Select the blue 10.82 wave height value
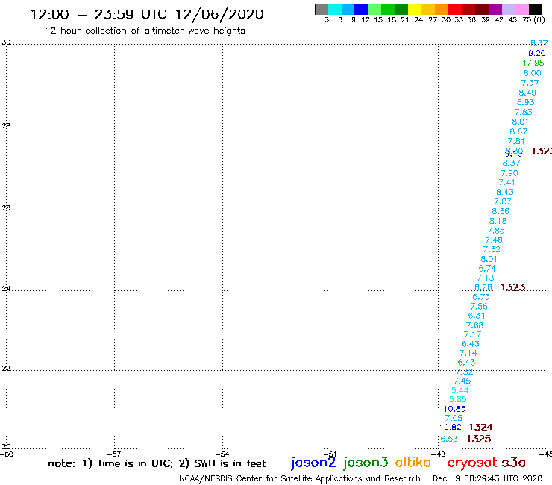Image resolution: width=552 pixels, height=485 pixels. pyautogui.click(x=451, y=428)
